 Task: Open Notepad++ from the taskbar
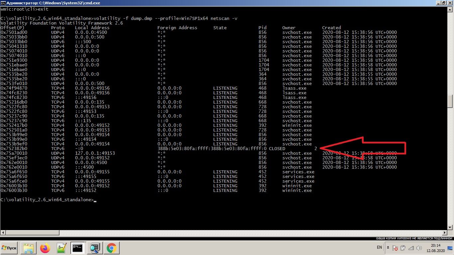pos(62,248)
